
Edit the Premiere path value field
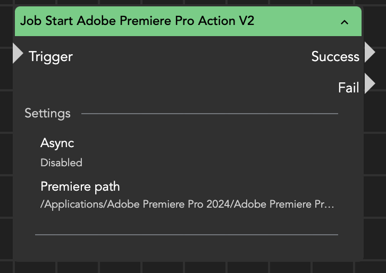point(181,204)
